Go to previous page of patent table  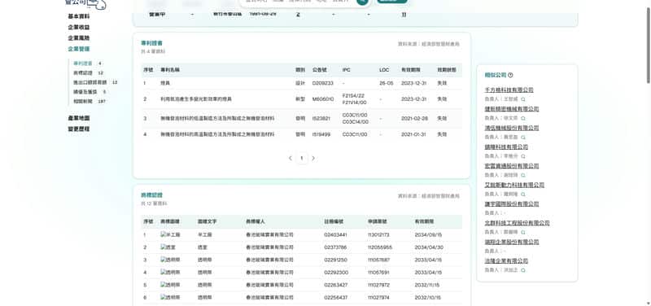click(x=291, y=158)
